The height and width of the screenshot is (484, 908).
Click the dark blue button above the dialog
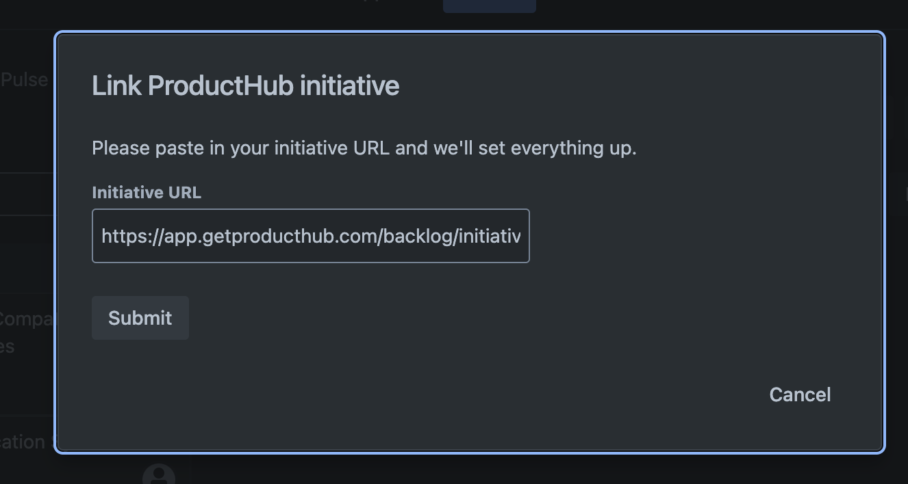tap(489, 6)
